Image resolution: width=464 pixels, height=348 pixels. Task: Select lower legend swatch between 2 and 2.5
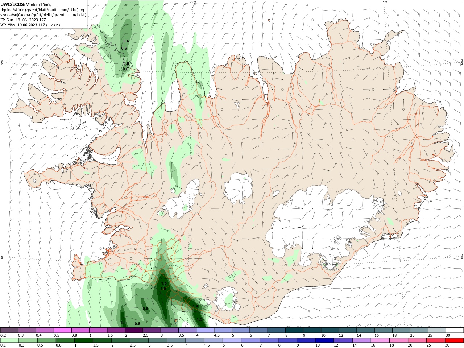pyautogui.click(x=121, y=340)
